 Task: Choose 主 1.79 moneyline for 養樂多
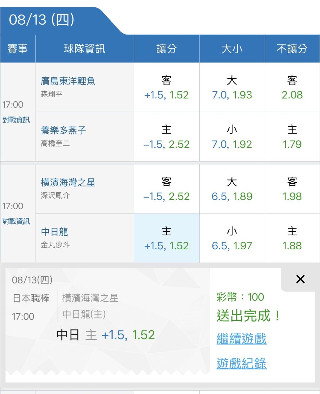pyautogui.click(x=292, y=137)
